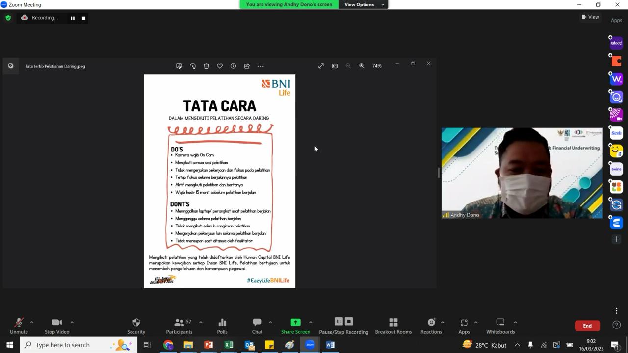Change the View layout

pyautogui.click(x=590, y=17)
